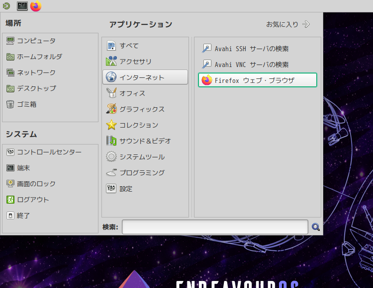Click the コンピュータ computer icon
The image size is (373, 288).
(10, 41)
